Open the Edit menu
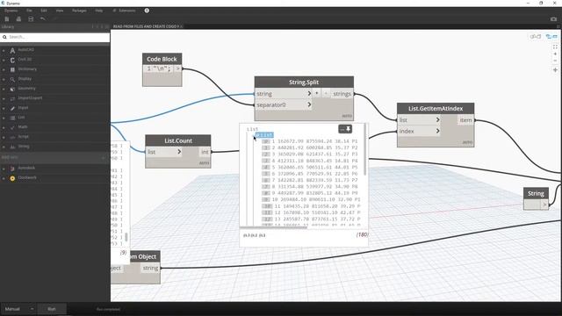This screenshot has height=316, width=562. tap(44, 11)
